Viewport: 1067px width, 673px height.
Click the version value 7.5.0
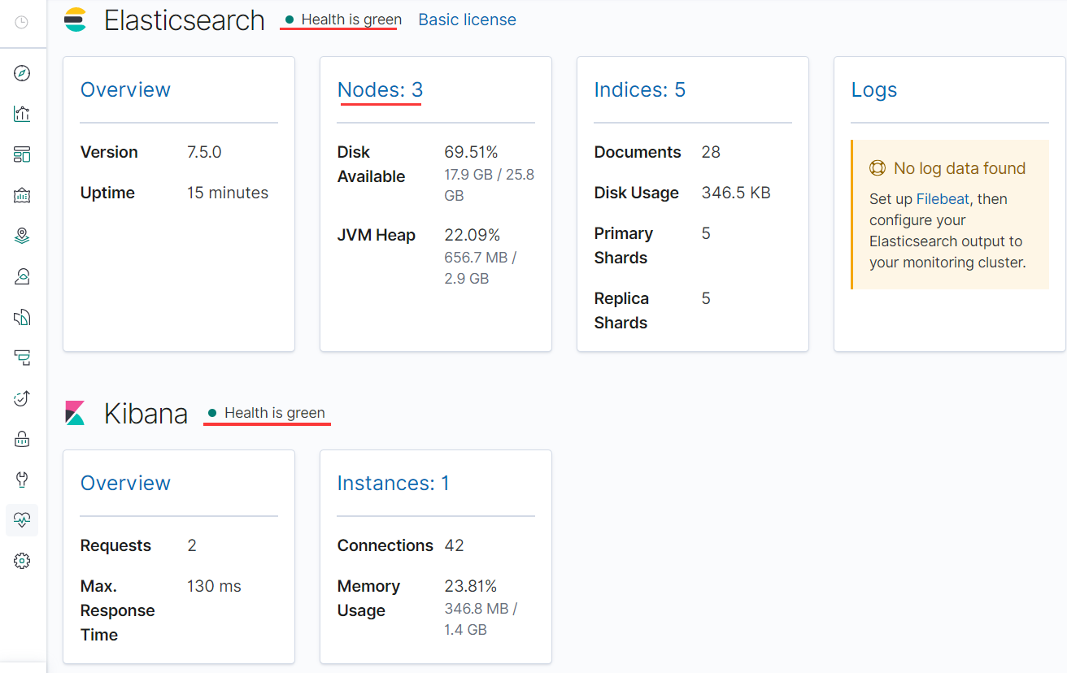[x=204, y=152]
